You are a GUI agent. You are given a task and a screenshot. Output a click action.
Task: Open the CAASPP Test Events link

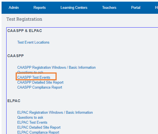tap(34, 77)
